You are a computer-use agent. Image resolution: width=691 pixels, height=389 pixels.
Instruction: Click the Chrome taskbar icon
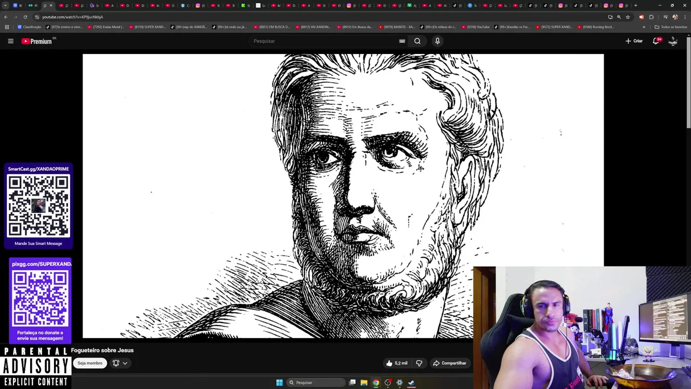(x=376, y=383)
